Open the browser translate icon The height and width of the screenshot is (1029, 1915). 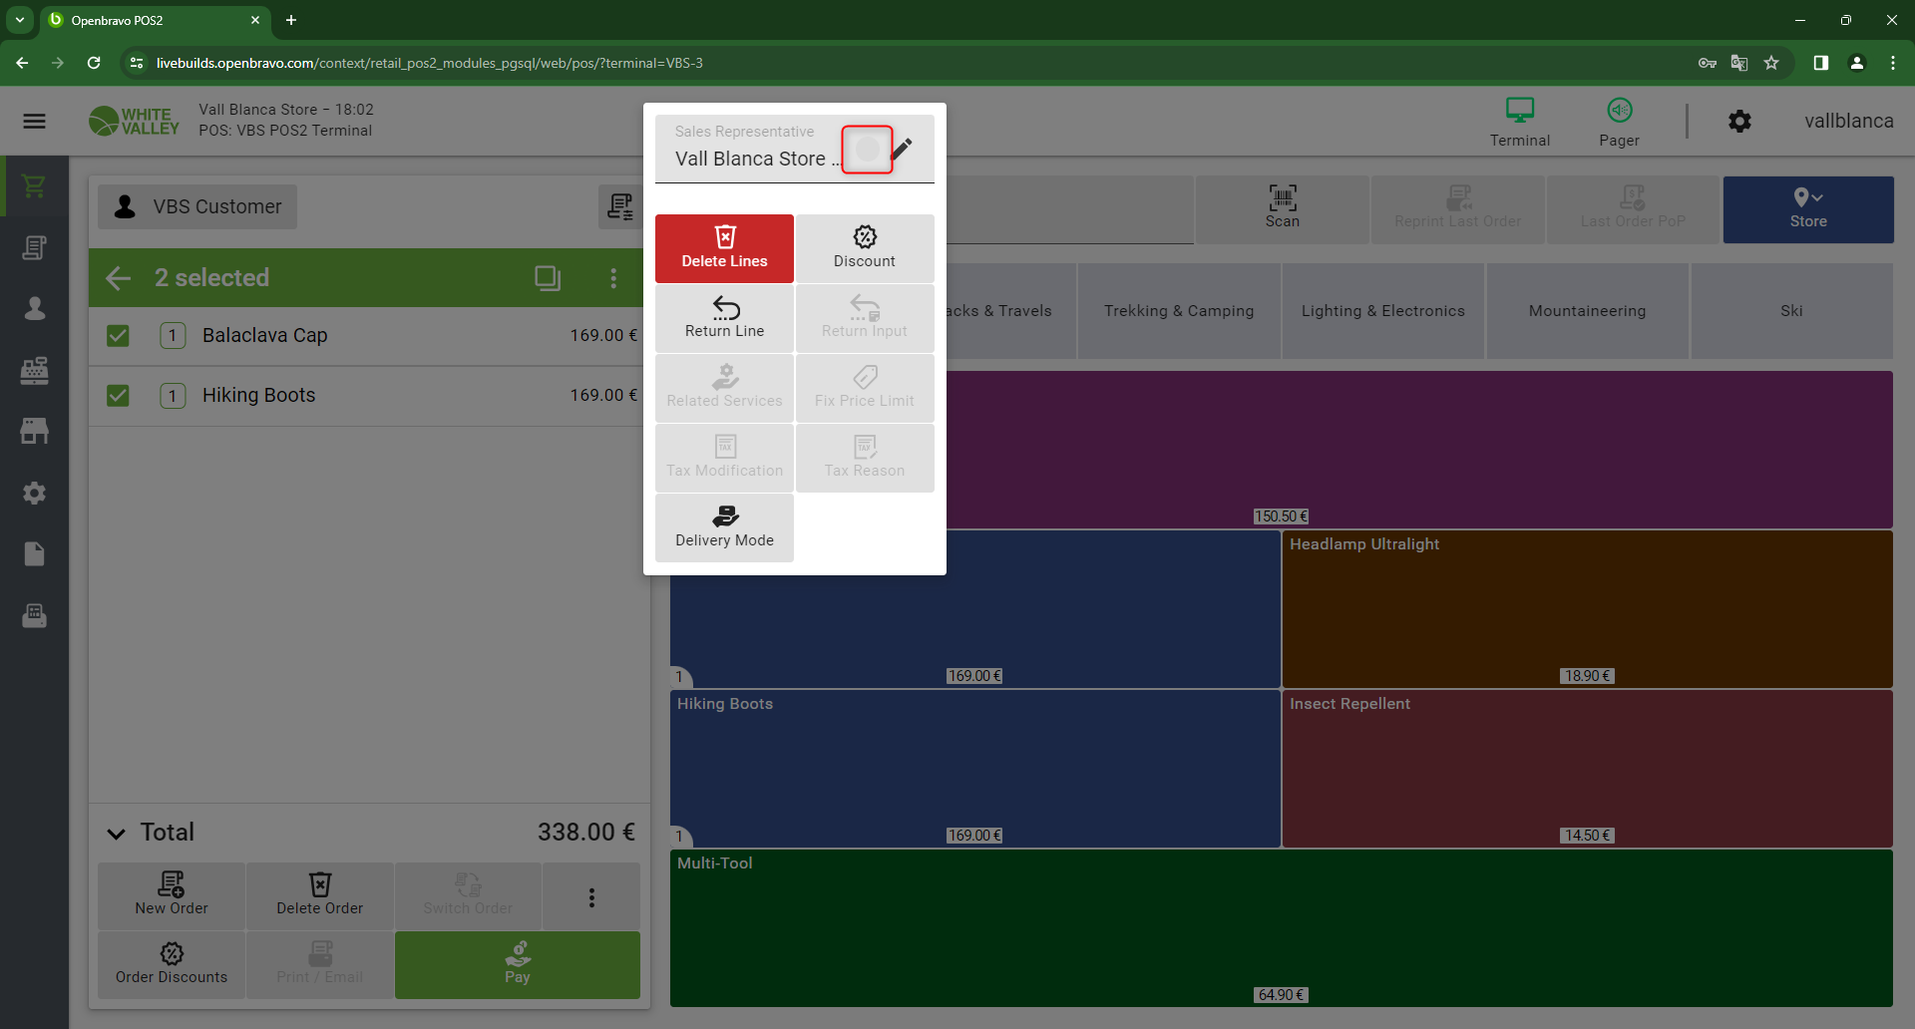coord(1739,63)
